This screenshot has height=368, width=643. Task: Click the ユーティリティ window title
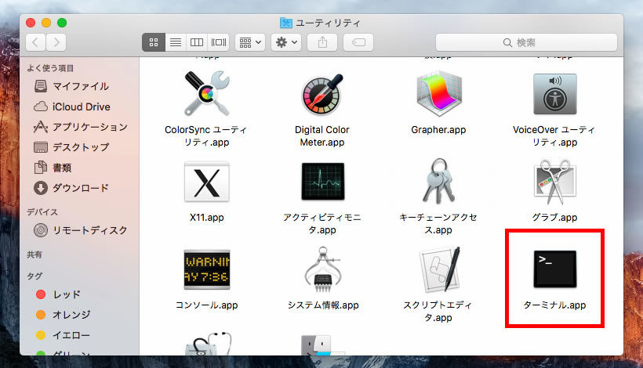coord(328,23)
